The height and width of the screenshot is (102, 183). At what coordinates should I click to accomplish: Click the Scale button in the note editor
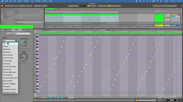click(x=39, y=30)
